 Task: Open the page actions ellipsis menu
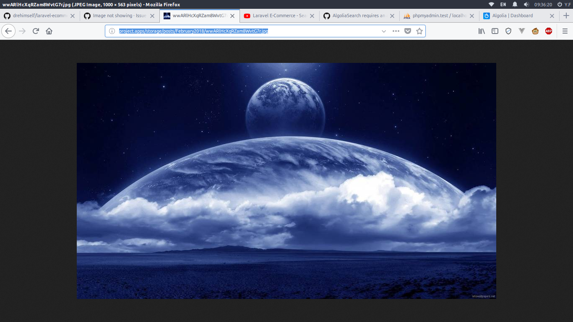395,31
